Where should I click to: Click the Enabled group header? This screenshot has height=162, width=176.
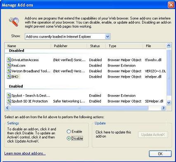pyautogui.click(x=16, y=86)
